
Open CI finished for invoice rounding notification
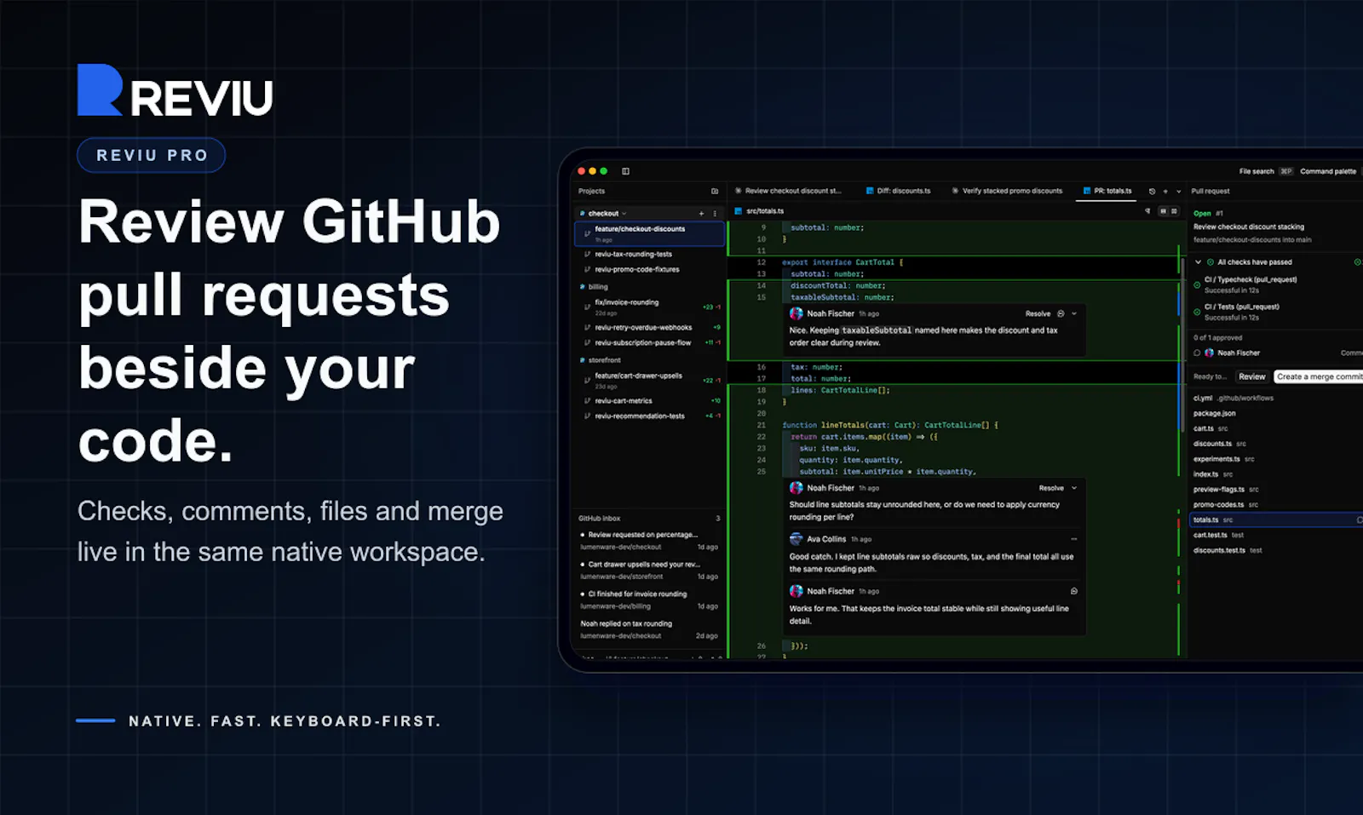pyautogui.click(x=649, y=600)
